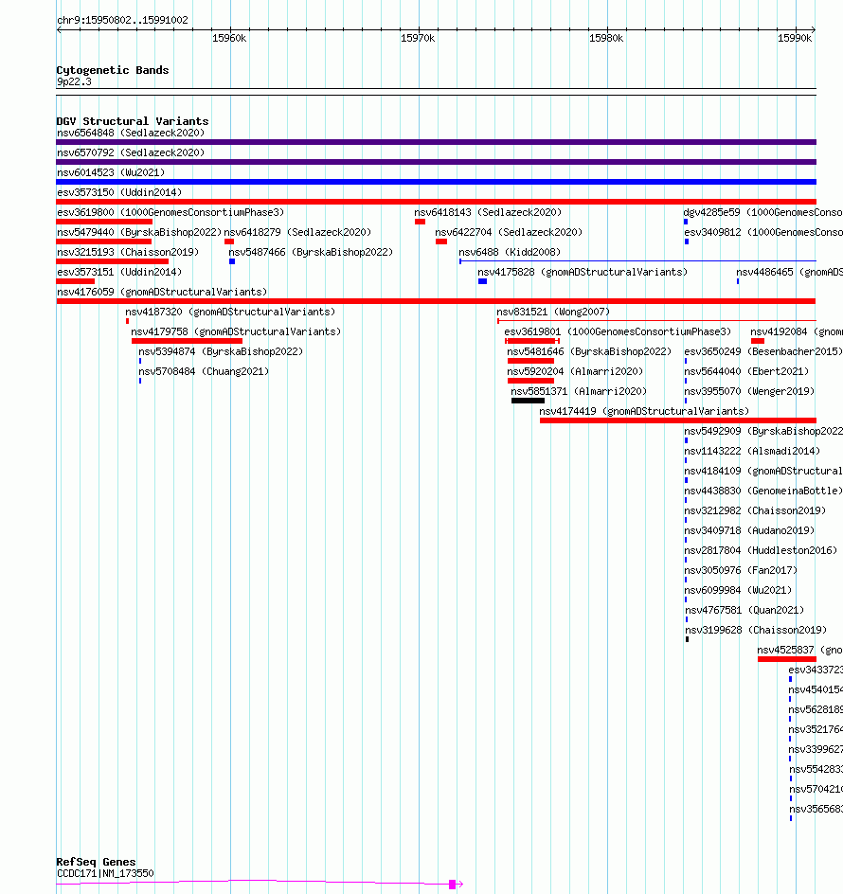Select the 9p22.3 band label

[x=74, y=81]
